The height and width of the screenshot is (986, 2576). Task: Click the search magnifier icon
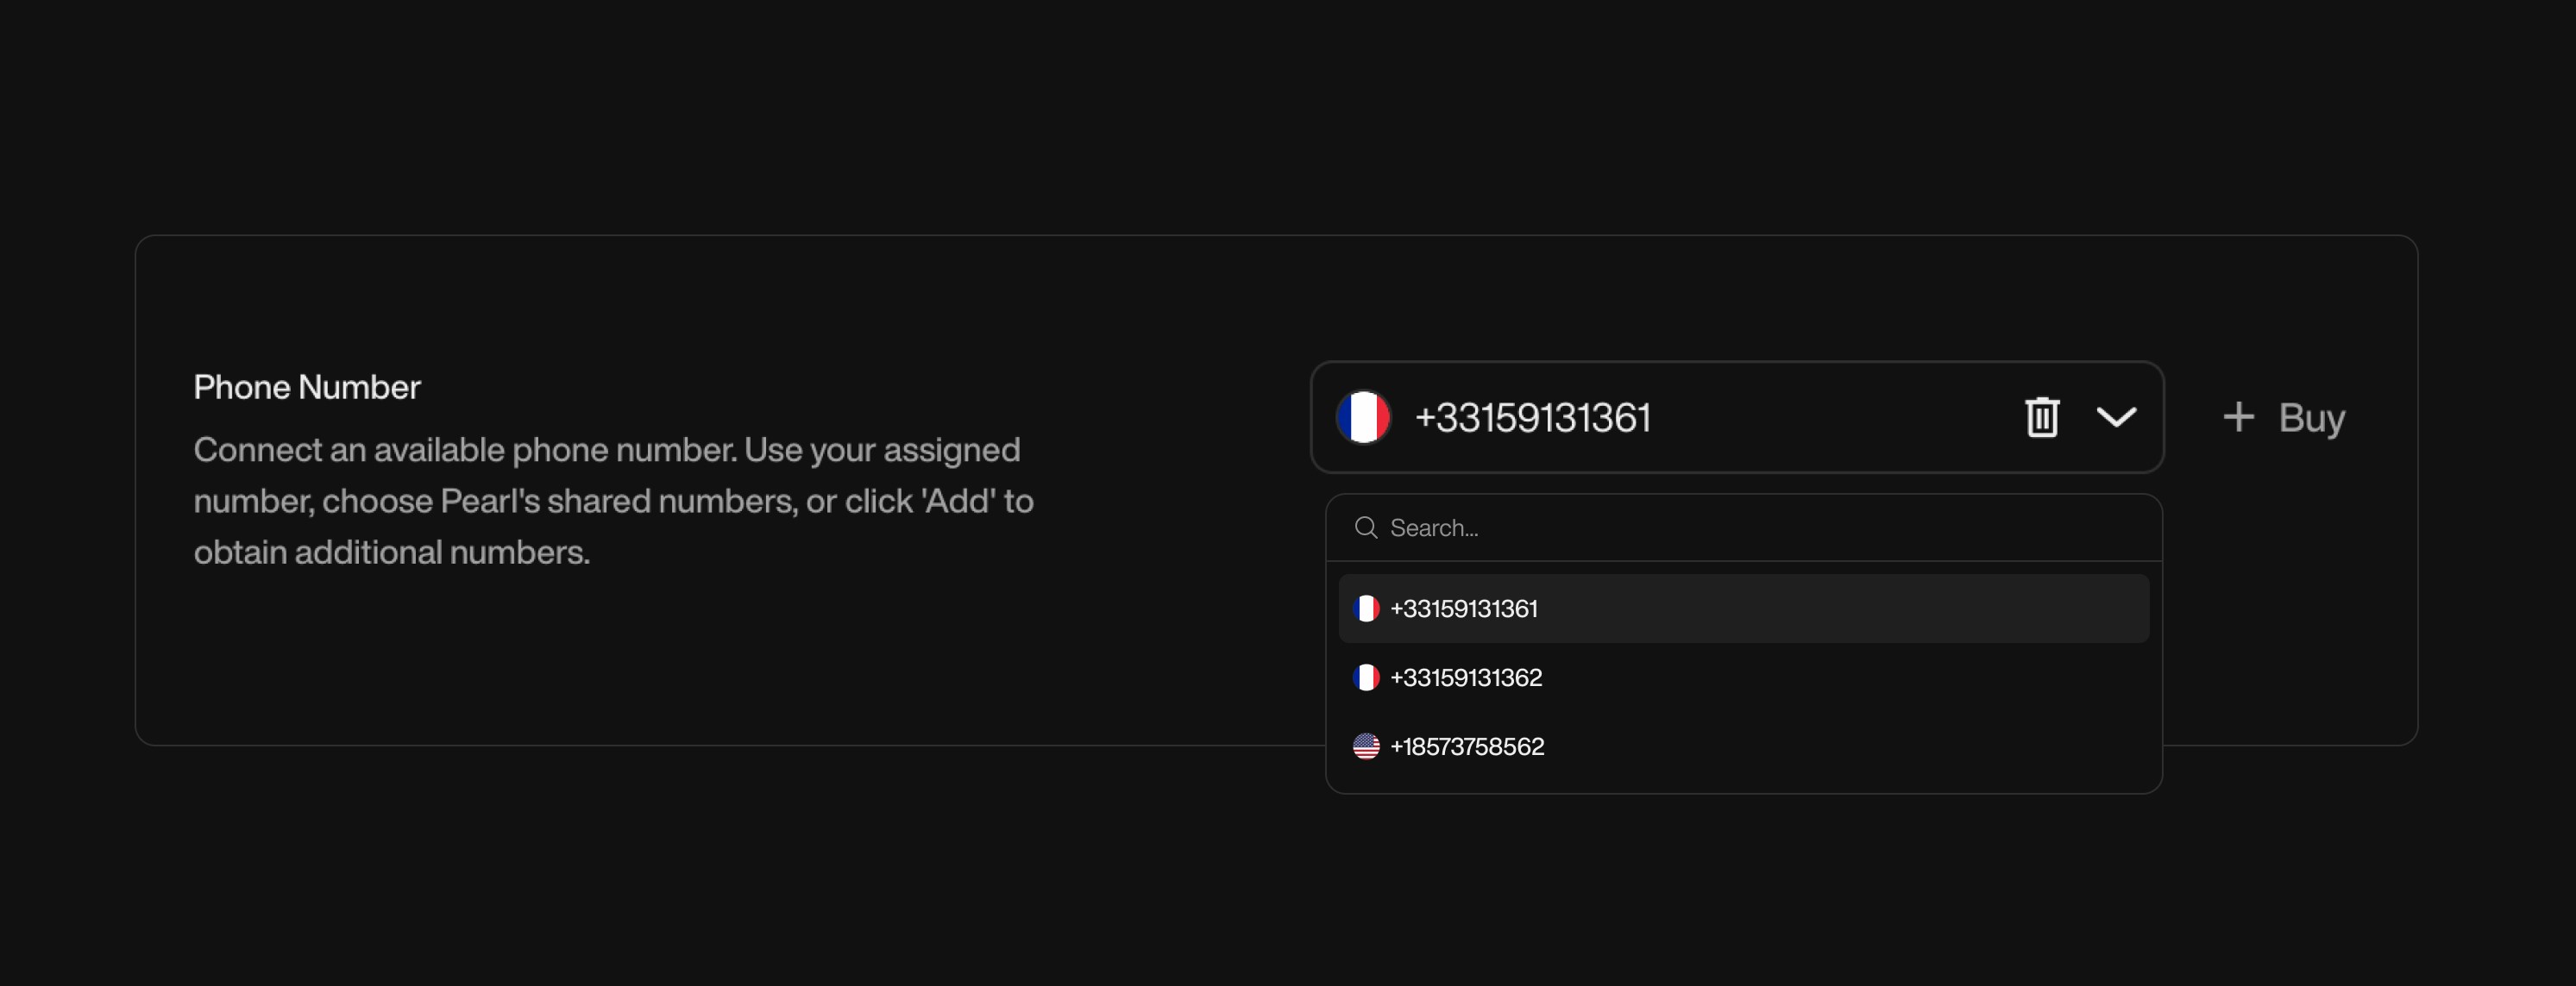tap(1366, 527)
